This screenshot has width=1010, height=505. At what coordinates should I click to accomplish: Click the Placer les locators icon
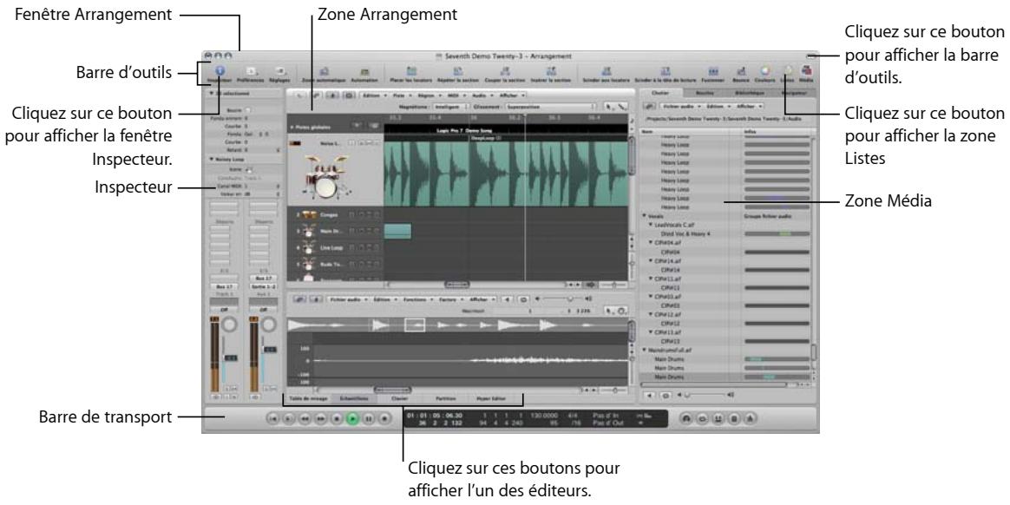[x=413, y=72]
